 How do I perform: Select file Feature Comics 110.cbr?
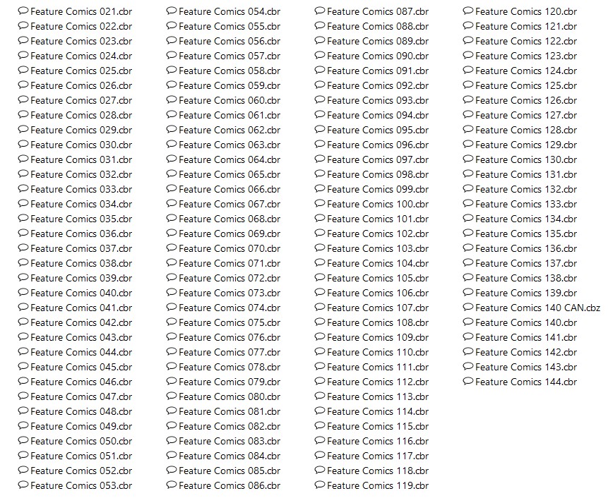pos(378,352)
